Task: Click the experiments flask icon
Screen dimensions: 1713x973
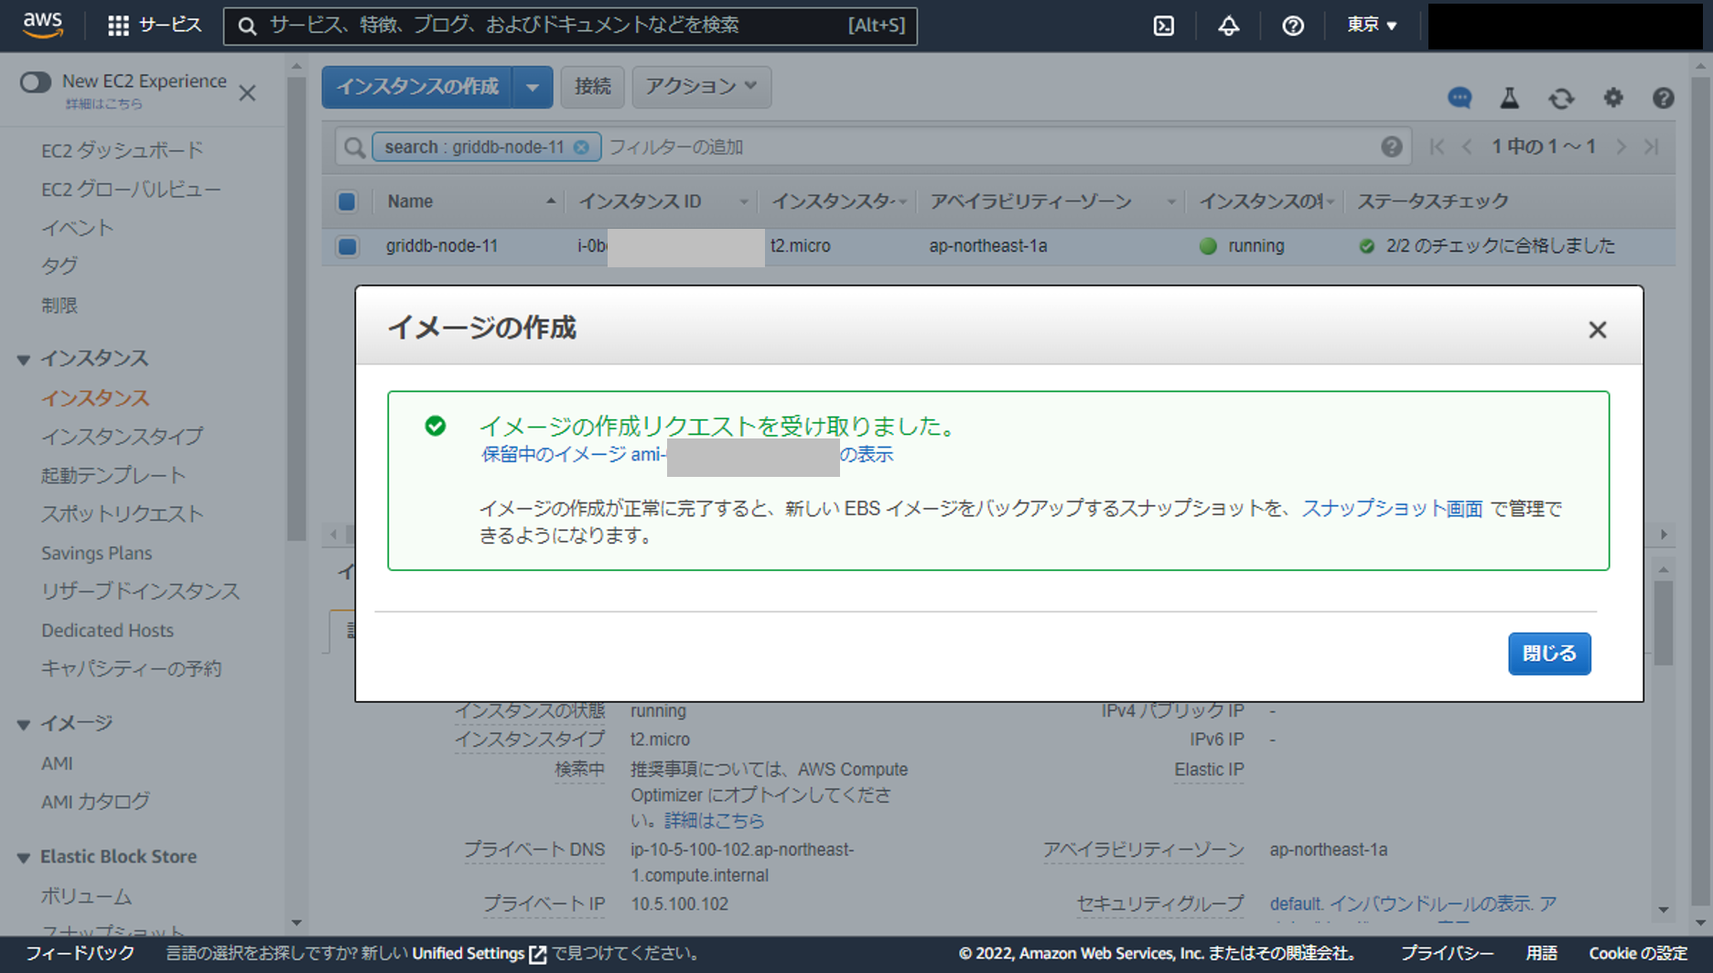Action: pyautogui.click(x=1510, y=98)
